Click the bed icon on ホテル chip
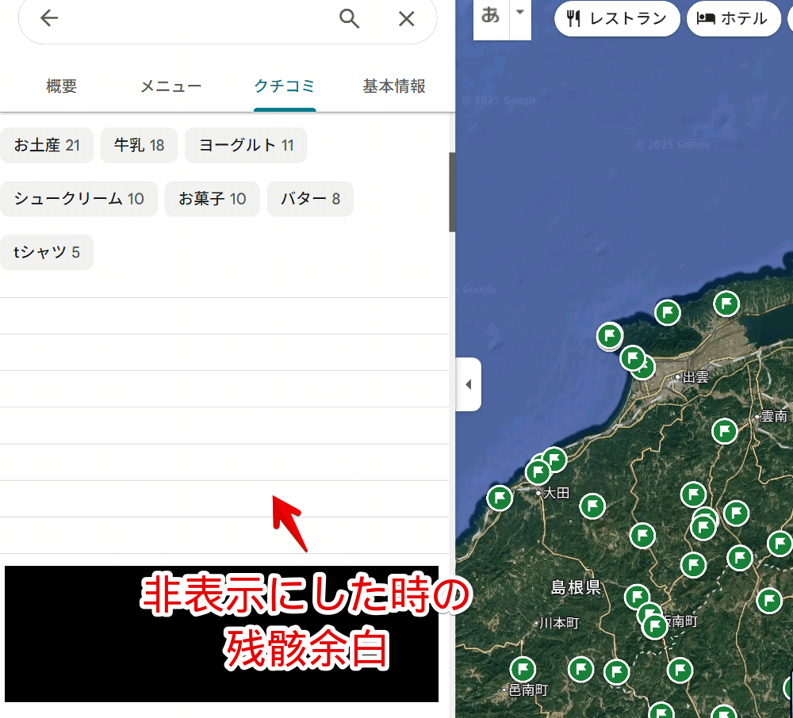793x718 pixels. 706,19
